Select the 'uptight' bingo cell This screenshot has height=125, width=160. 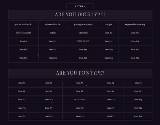[109, 24]
